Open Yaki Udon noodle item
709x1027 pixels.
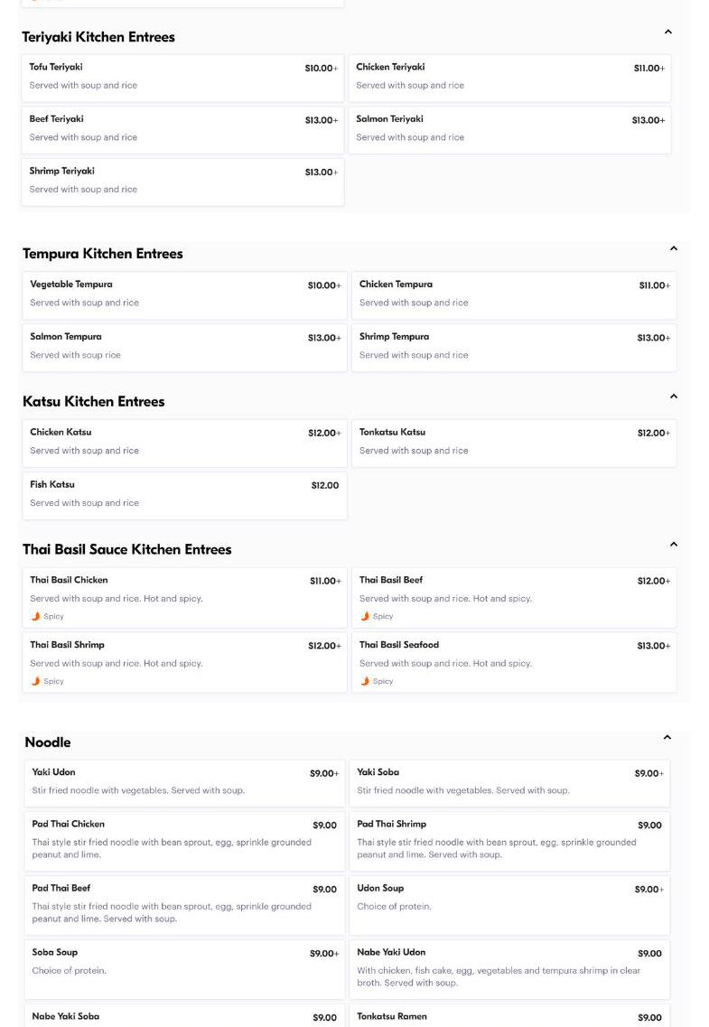(x=184, y=782)
